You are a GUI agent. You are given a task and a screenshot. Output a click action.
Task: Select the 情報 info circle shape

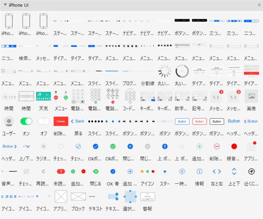tap(200, 171)
